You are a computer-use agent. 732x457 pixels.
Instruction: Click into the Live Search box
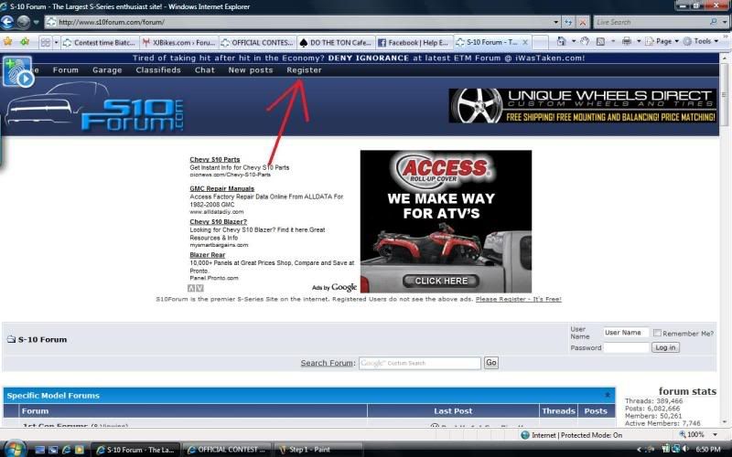(651, 22)
